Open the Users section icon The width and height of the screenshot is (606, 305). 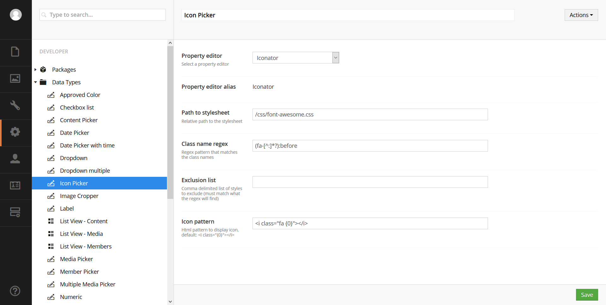(x=15, y=158)
